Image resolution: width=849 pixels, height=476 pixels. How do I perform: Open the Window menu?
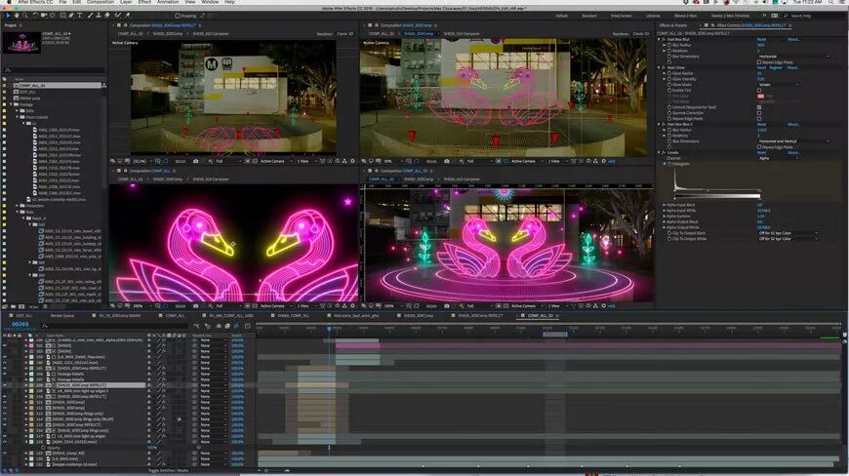tap(210, 2)
